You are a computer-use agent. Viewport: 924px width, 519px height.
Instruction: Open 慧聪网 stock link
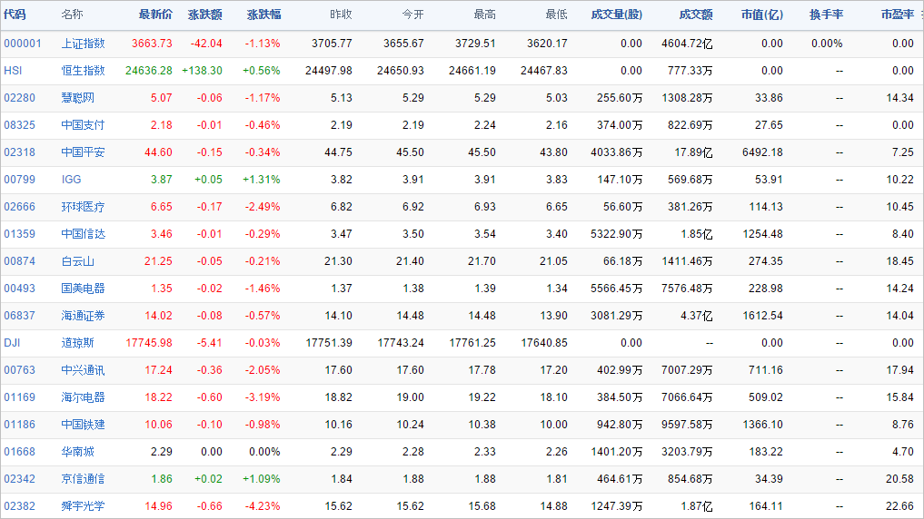coord(78,98)
